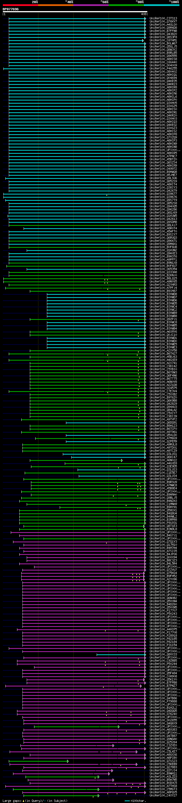Select the UniRef100_B0LW67 label

(x=163, y=43)
